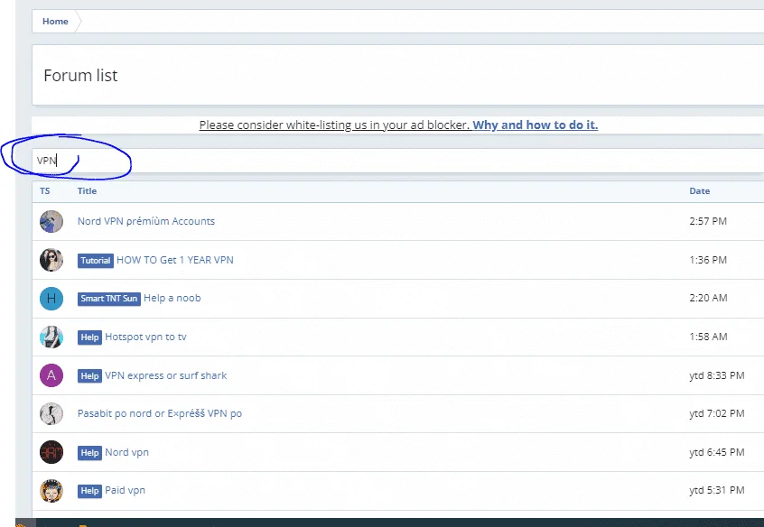Screen dimensions: 764x527
Task: Open thread 'Paid vpn'
Action: [125, 490]
